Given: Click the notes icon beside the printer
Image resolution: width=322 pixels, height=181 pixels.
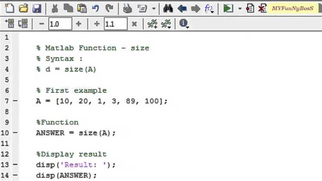Looking at the screenshot, I should 142,9.
